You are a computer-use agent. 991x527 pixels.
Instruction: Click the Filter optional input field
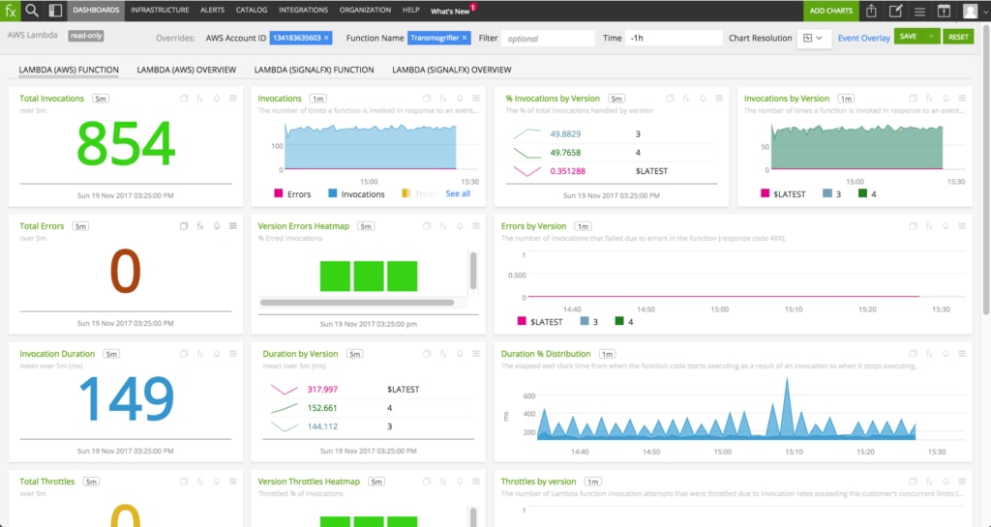coord(549,39)
